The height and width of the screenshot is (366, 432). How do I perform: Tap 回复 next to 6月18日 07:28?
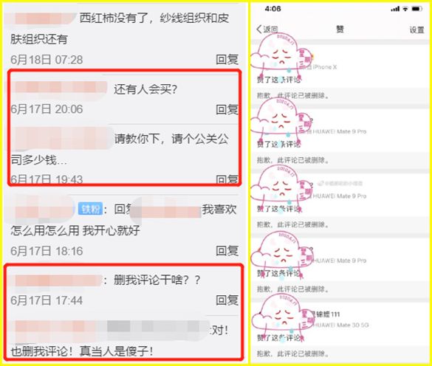[x=227, y=60]
